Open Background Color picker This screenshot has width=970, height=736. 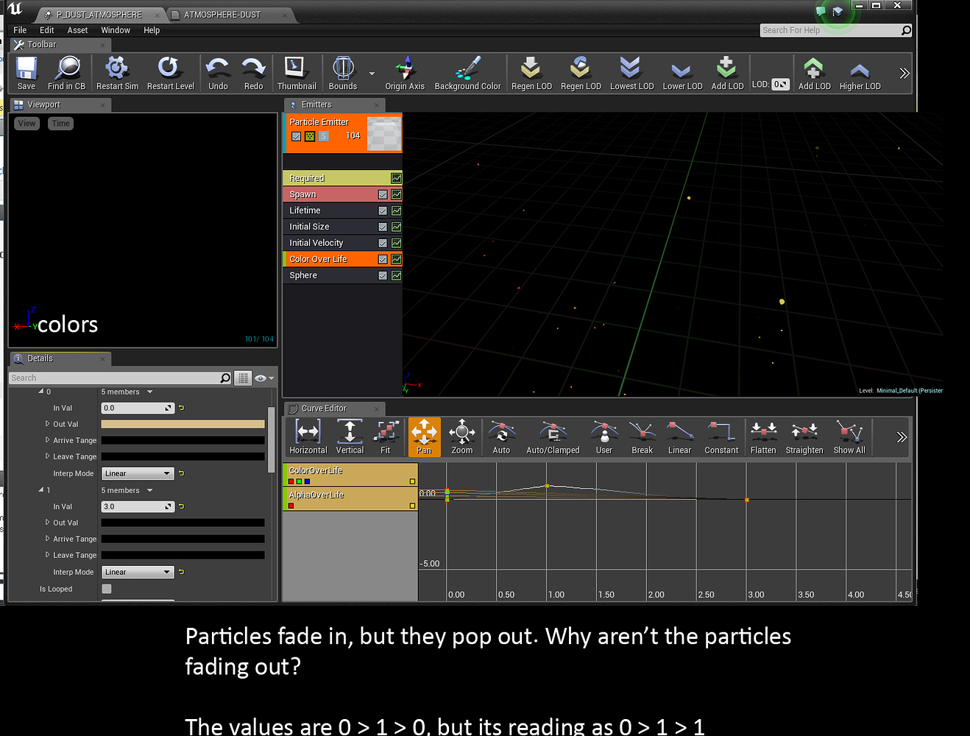(467, 73)
